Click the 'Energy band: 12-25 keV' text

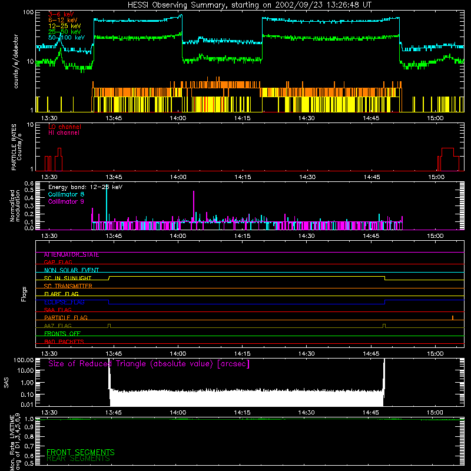85,187
